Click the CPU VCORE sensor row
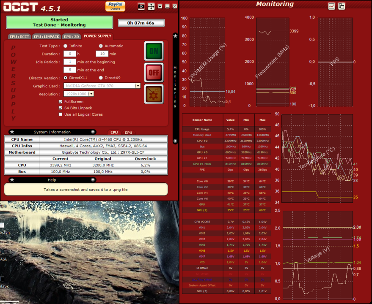This screenshot has height=304, width=372. (x=226, y=222)
